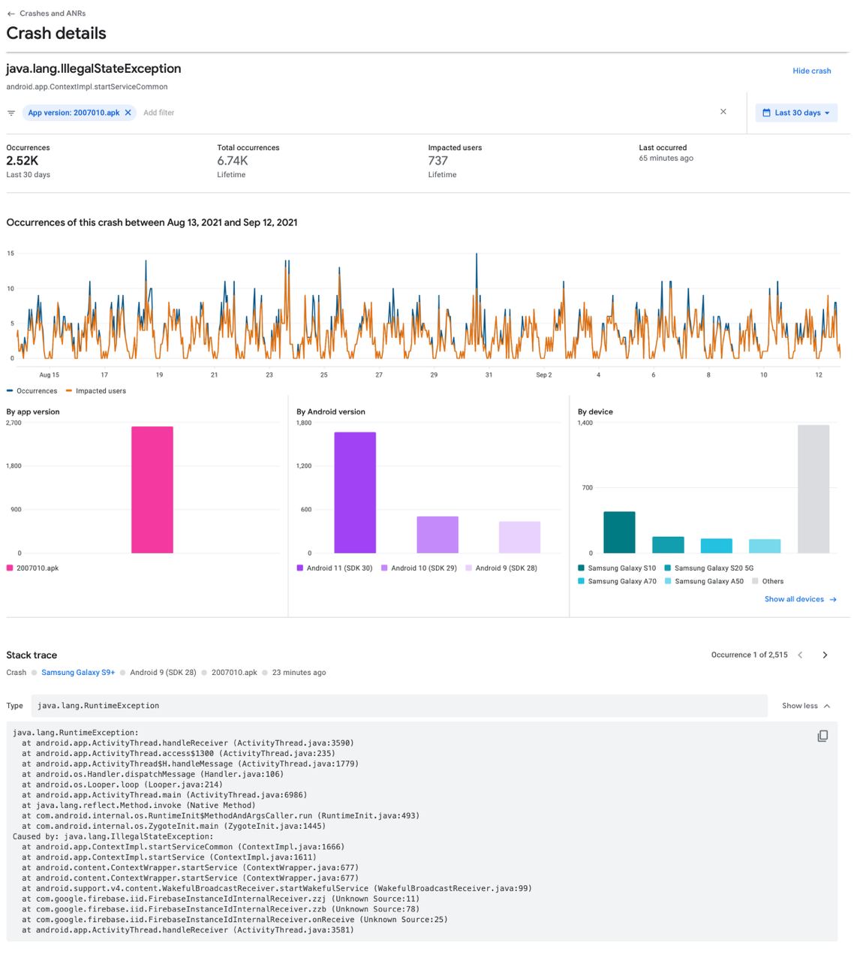Clear all filters with the X icon

point(723,112)
